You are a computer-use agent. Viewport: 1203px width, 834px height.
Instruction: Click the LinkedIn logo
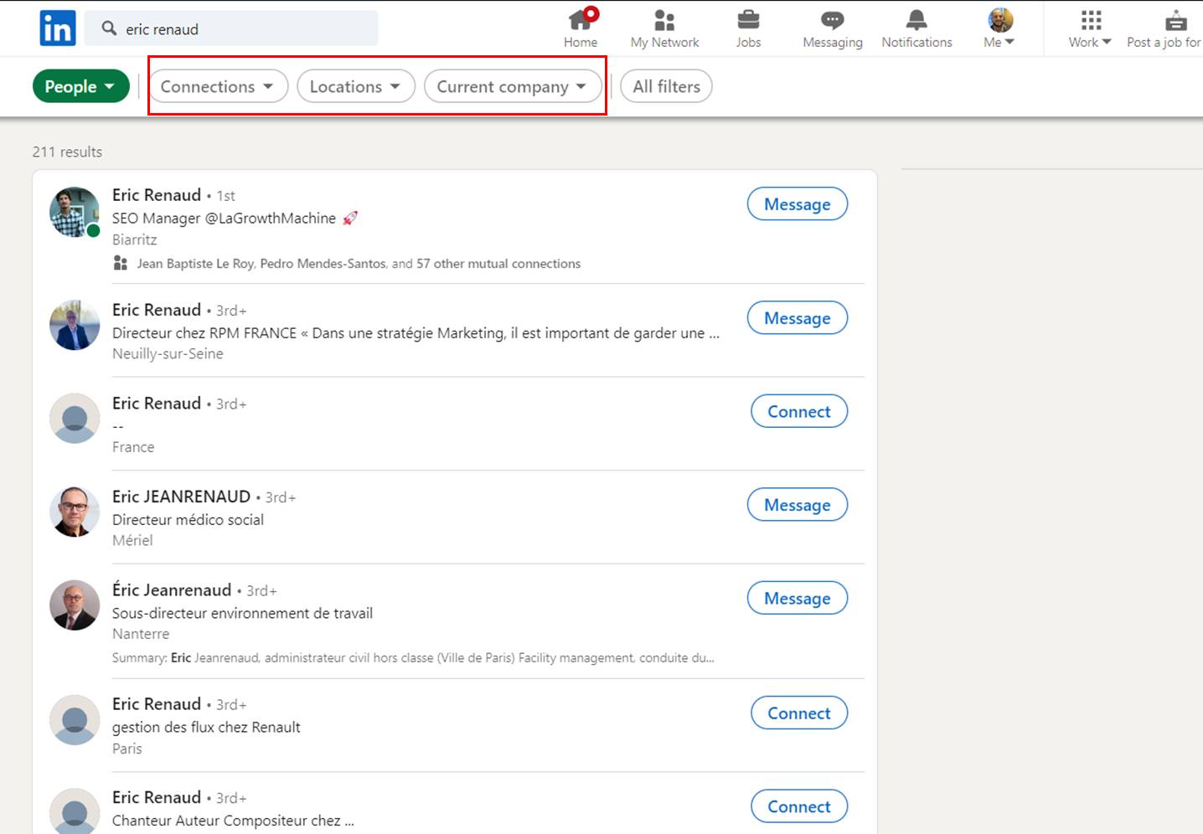pos(57,27)
